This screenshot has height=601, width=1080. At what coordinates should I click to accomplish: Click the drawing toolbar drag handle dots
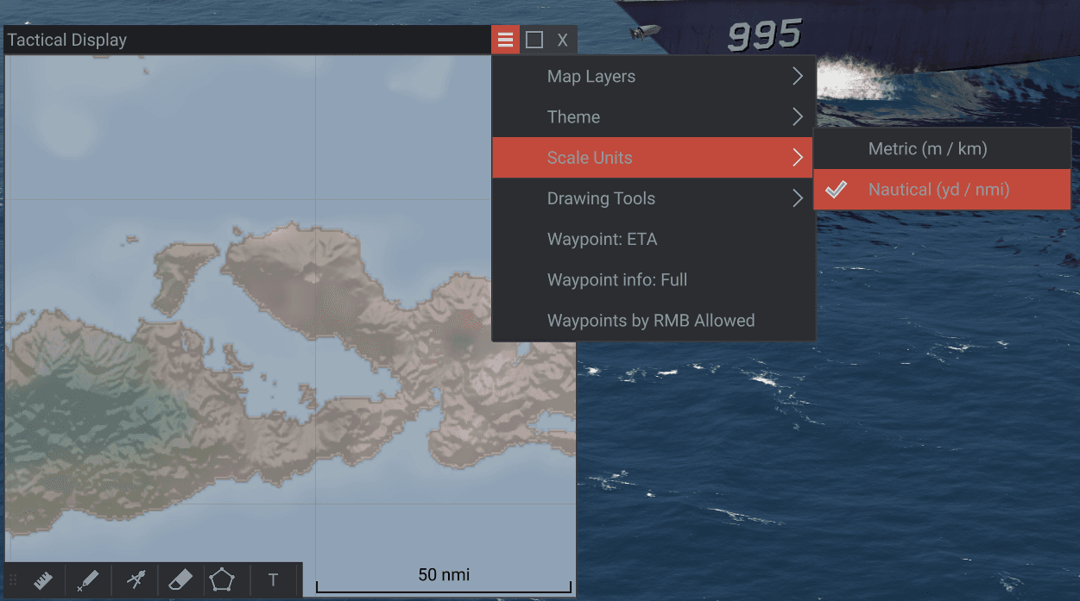coord(13,580)
